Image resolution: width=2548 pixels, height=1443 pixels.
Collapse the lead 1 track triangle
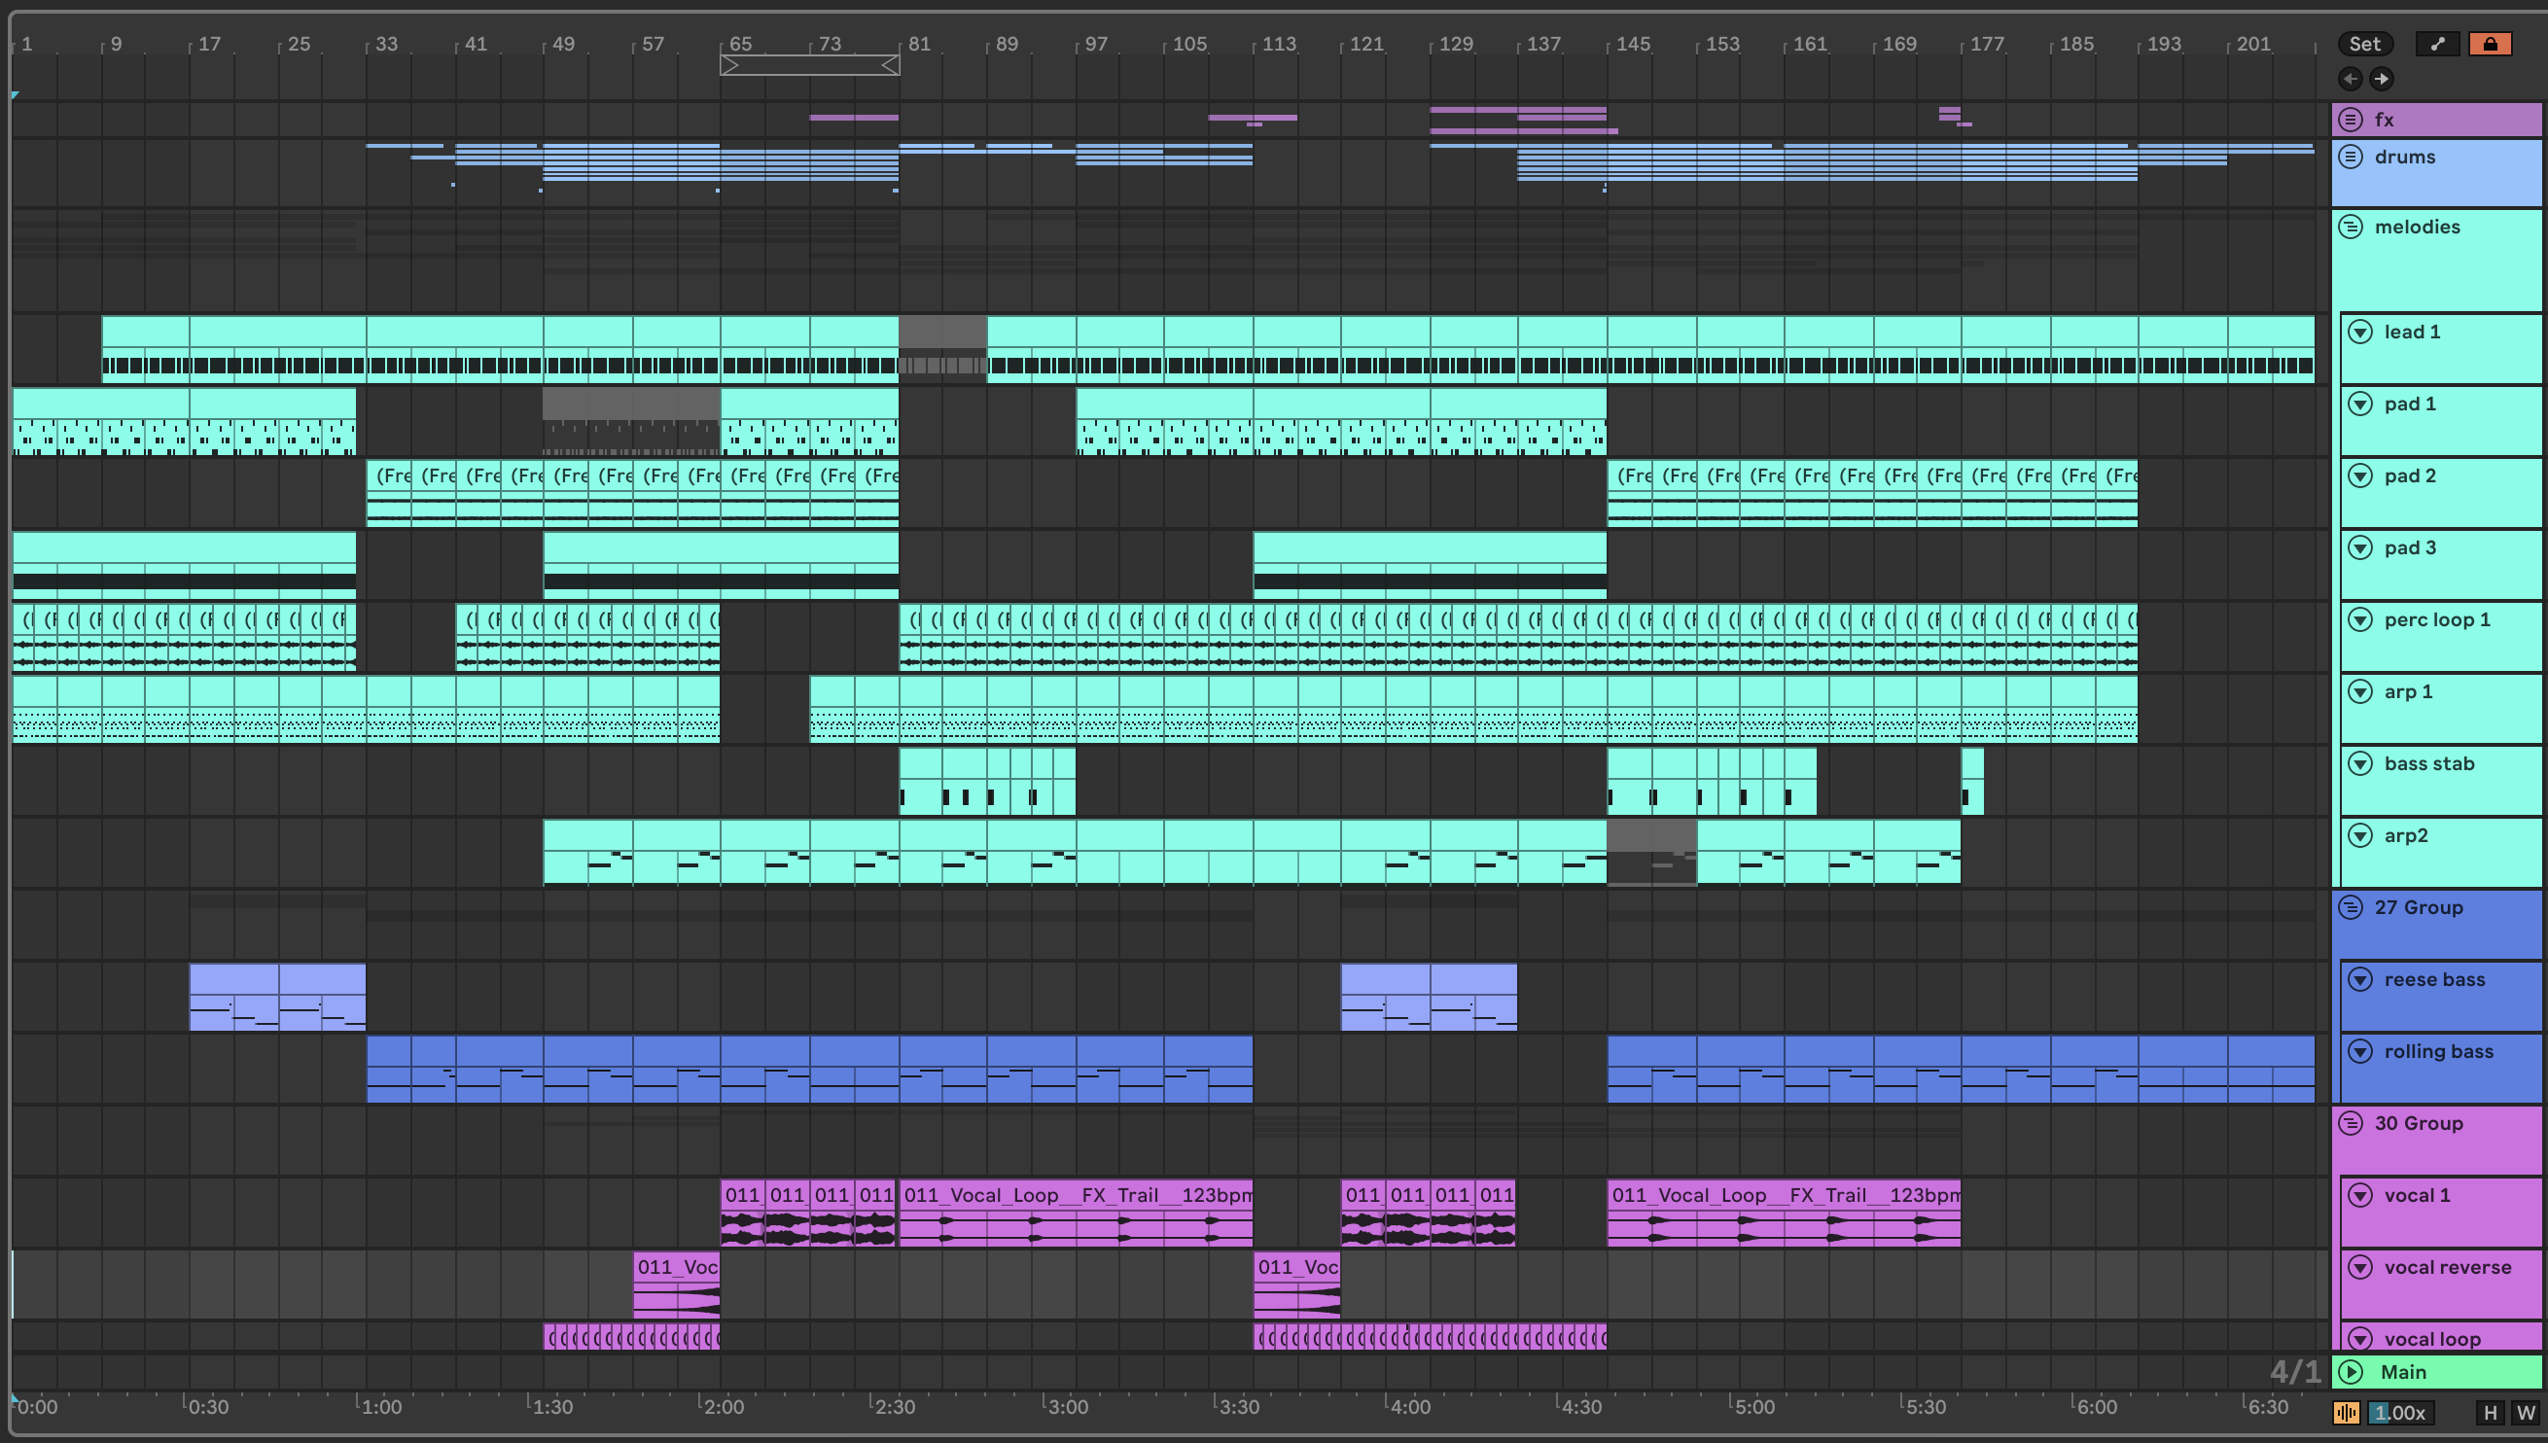2360,332
